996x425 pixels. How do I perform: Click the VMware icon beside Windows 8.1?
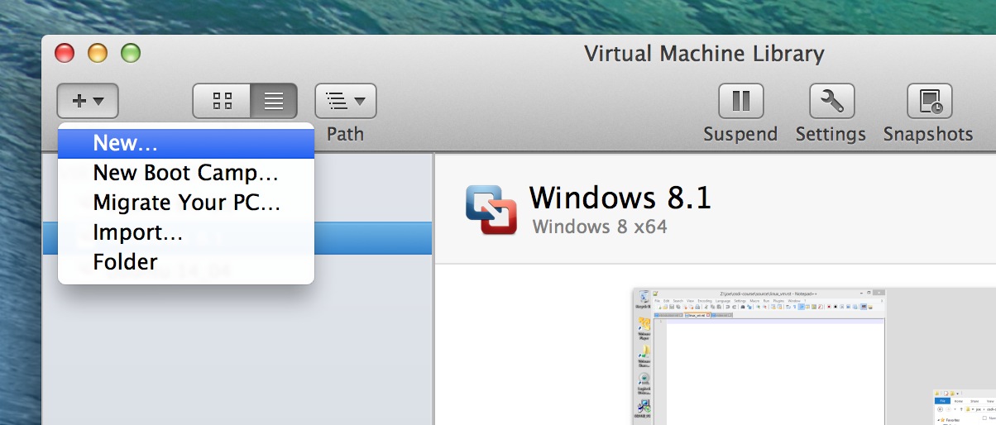click(491, 209)
